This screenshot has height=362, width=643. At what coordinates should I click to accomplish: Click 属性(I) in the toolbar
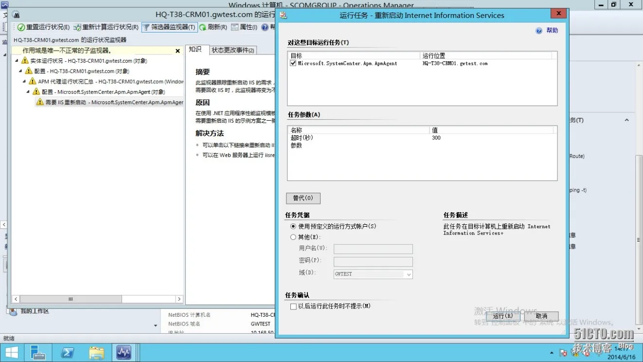pos(244,27)
